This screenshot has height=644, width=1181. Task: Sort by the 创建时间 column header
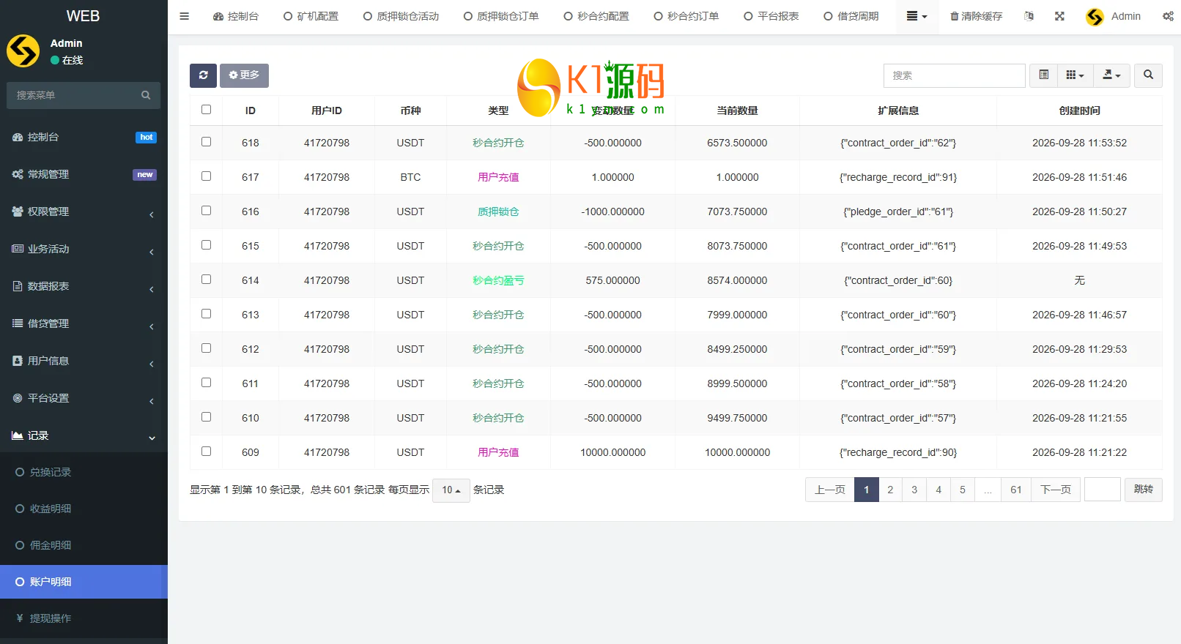(x=1079, y=111)
